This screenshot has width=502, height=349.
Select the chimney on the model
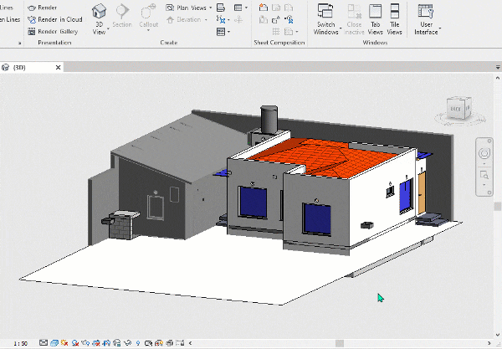click(x=269, y=120)
